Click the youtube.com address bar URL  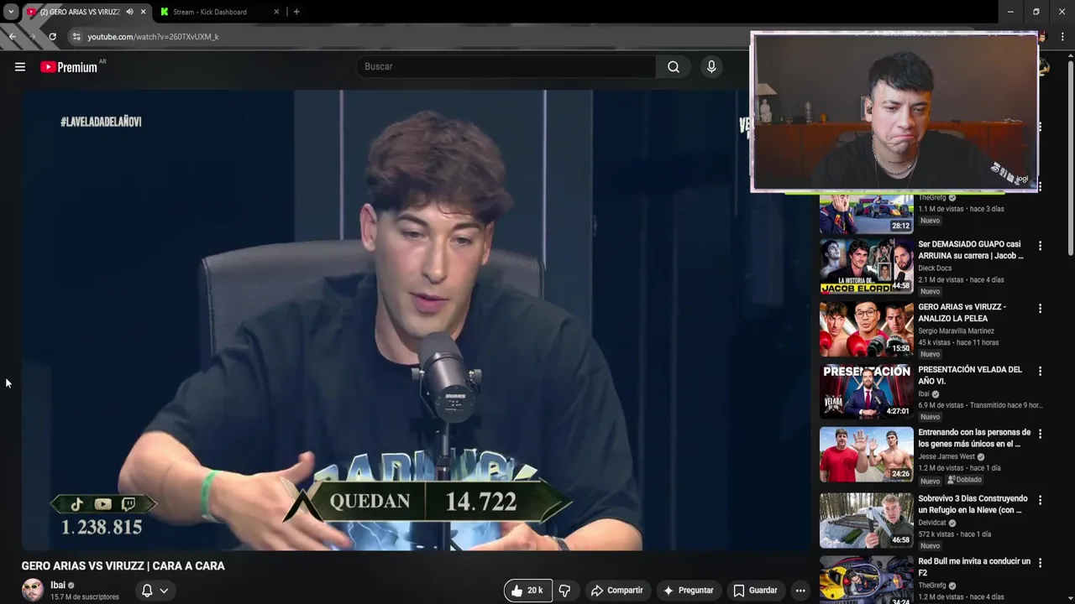click(x=153, y=37)
